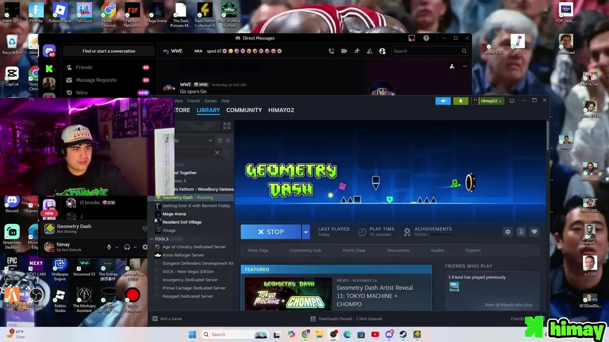
Task: Select Visage in the library list
Action: pyautogui.click(x=169, y=230)
